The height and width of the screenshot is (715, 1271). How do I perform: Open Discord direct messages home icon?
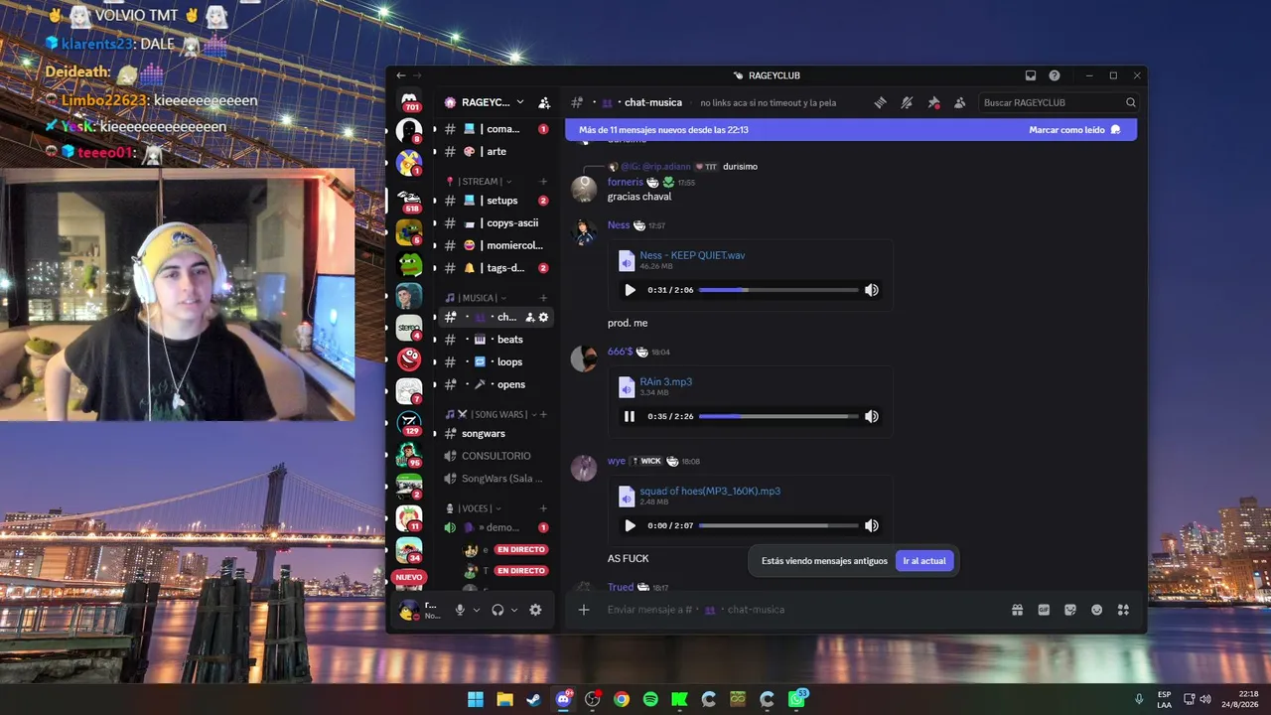(x=409, y=100)
